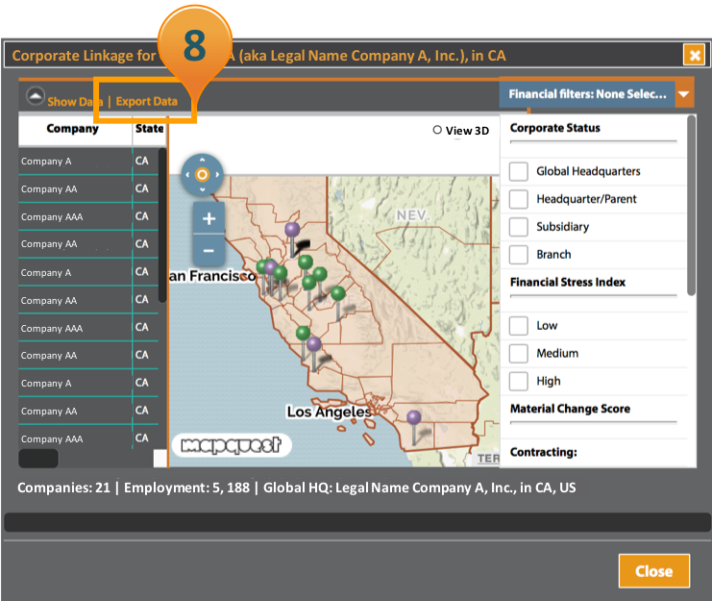
Task: Click the Financial Stress Index heading
Action: coord(568,282)
